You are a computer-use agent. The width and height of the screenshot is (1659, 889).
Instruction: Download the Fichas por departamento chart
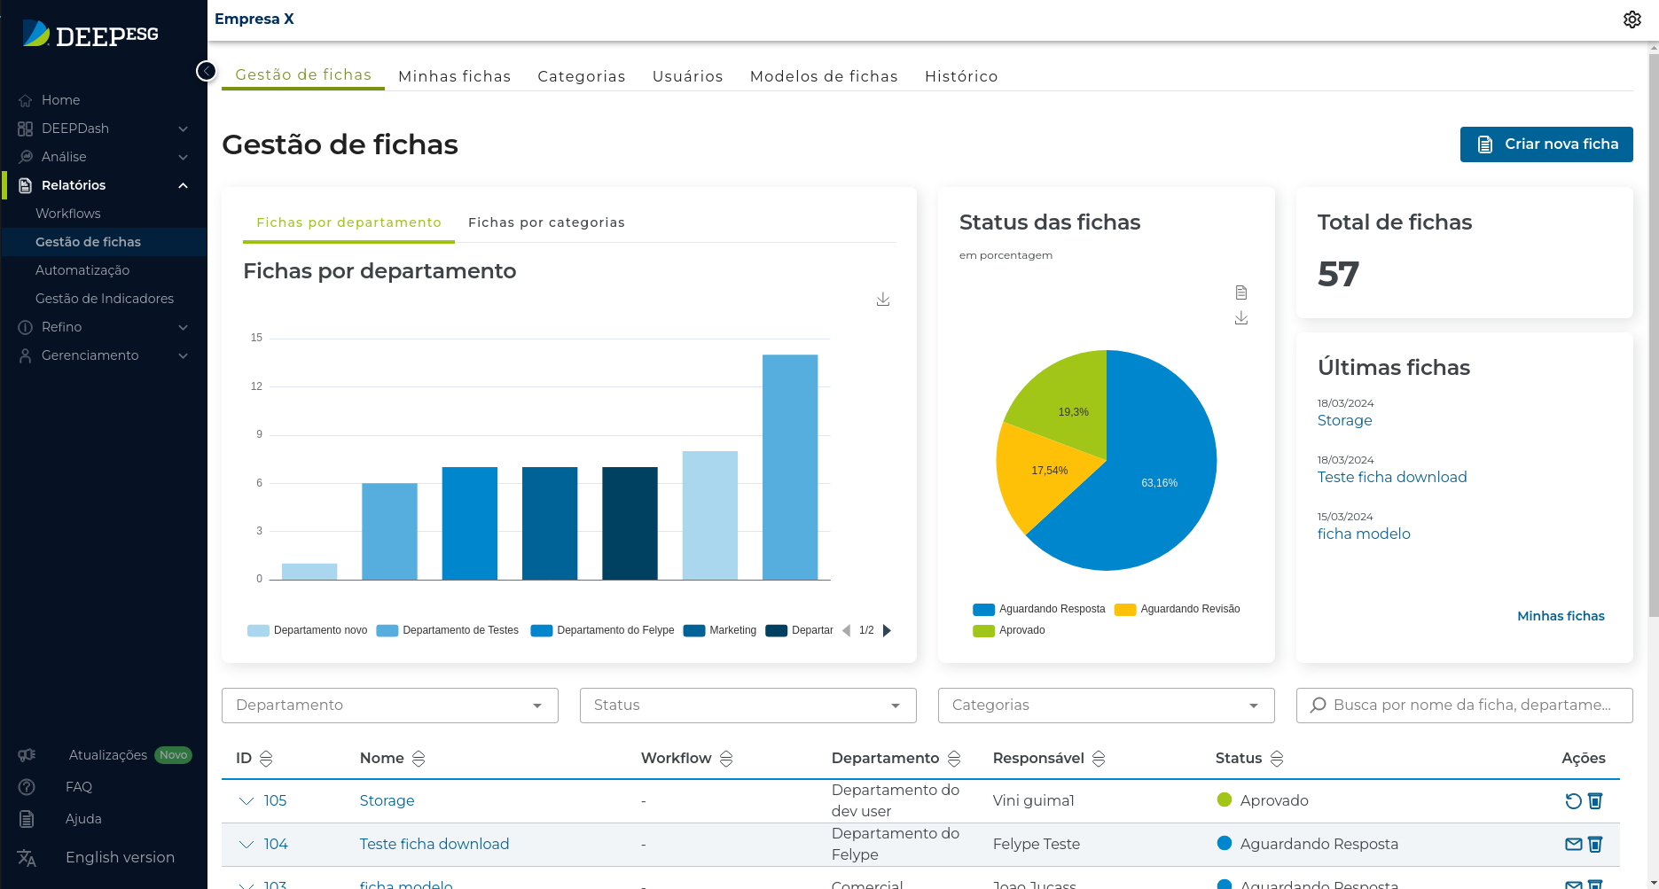[882, 300]
